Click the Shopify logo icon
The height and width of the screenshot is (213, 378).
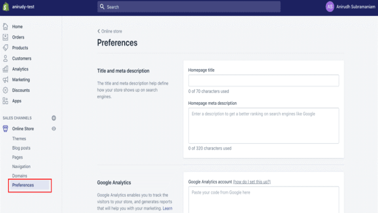coord(6,7)
